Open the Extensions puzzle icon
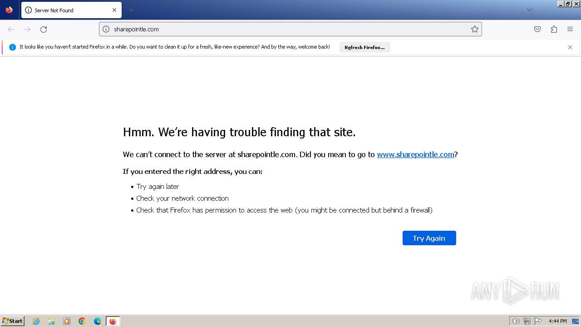This screenshot has width=581, height=327. click(x=554, y=29)
